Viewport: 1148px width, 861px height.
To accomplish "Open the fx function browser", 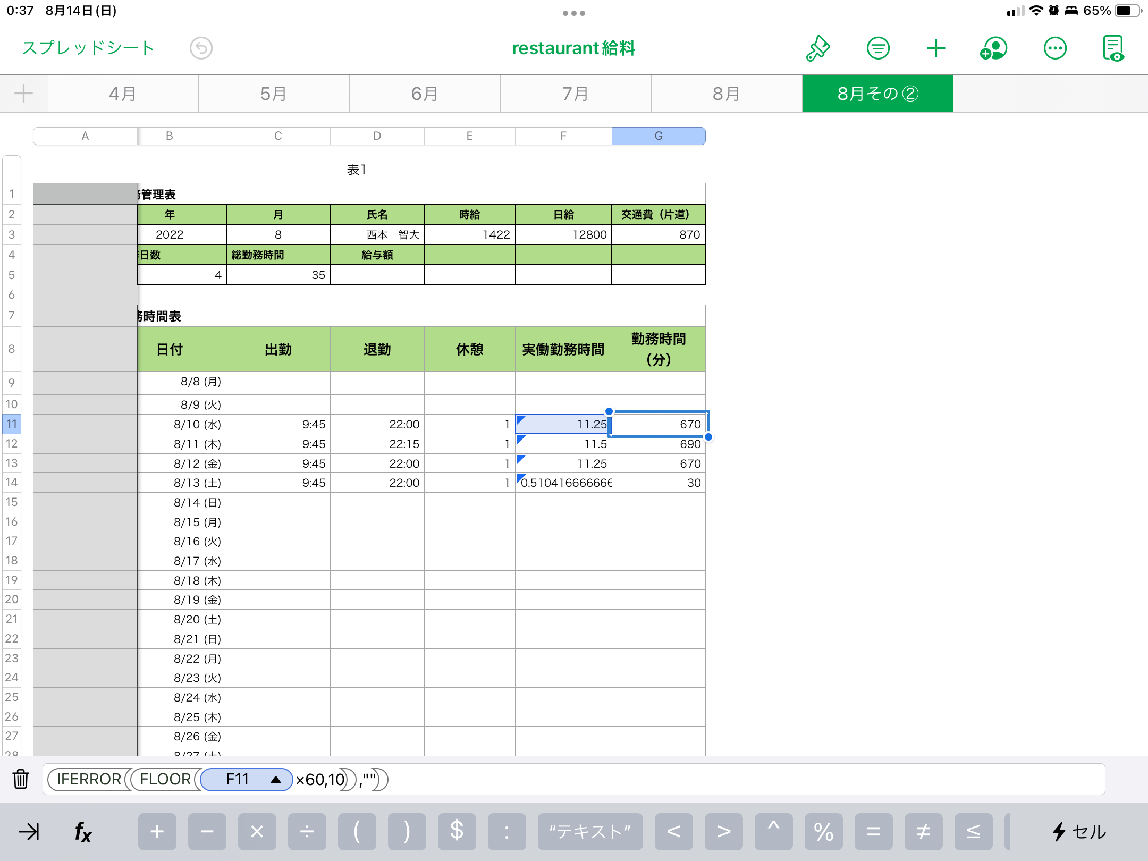I will [x=83, y=832].
